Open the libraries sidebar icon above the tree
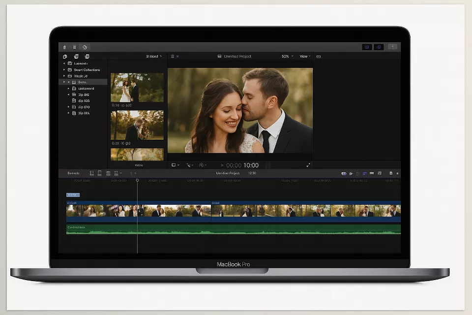This screenshot has height=315, width=472. (x=65, y=57)
